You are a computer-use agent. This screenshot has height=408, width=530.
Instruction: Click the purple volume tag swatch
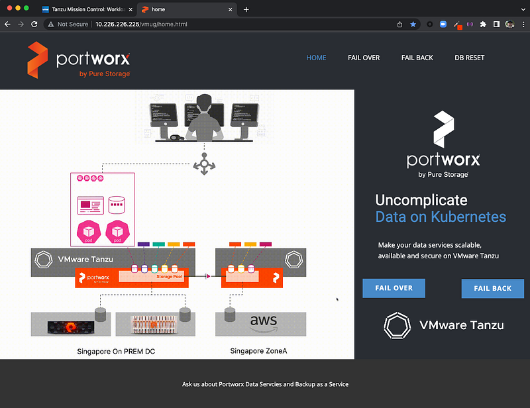(144, 244)
